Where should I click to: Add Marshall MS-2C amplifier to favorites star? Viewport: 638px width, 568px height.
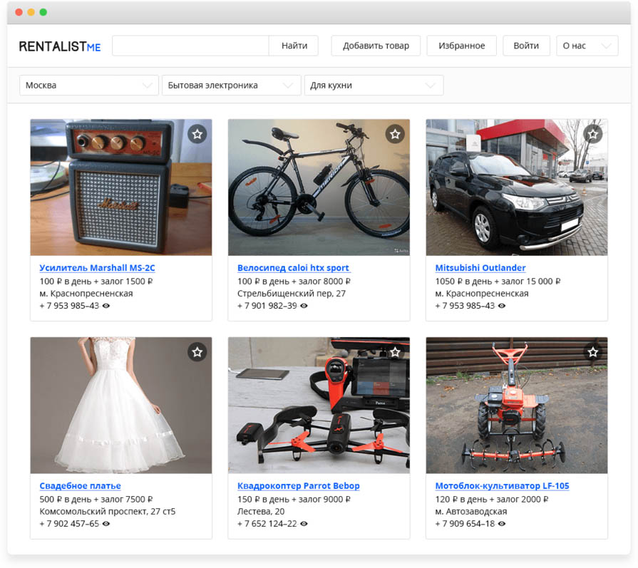coord(197,134)
